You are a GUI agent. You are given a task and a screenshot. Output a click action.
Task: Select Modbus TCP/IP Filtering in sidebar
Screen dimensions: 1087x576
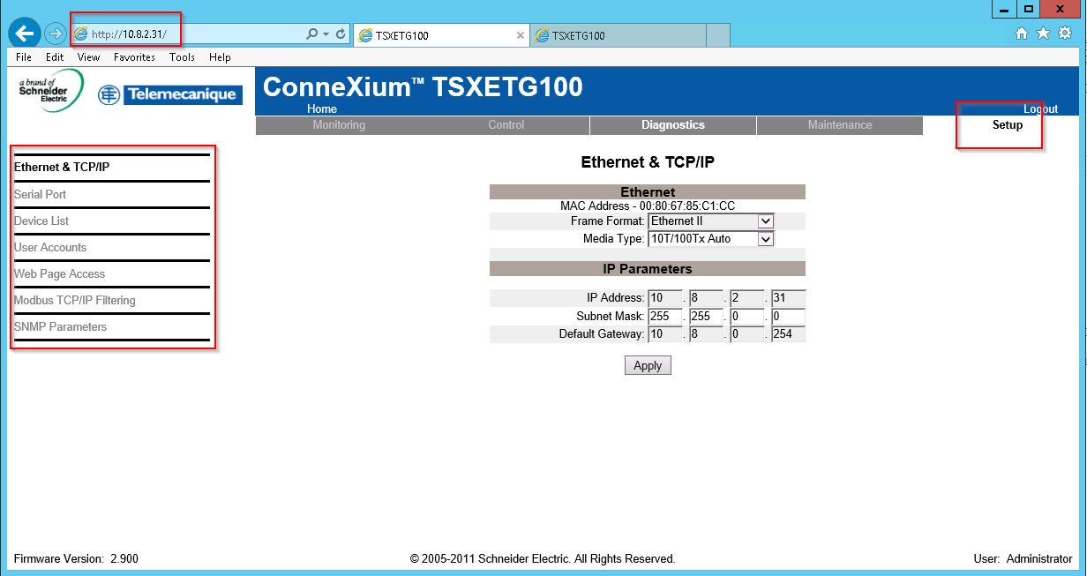point(75,300)
